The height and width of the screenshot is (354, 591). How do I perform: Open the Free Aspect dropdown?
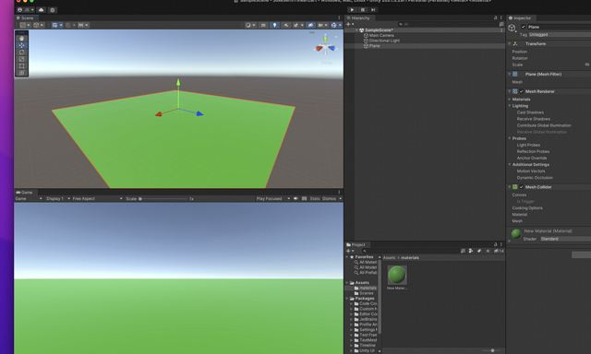coord(97,198)
